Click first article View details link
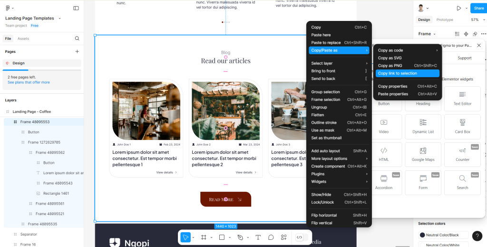This screenshot has width=487, height=247. [x=166, y=172]
